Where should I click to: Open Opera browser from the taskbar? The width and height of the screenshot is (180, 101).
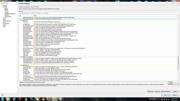click(x=20, y=99)
